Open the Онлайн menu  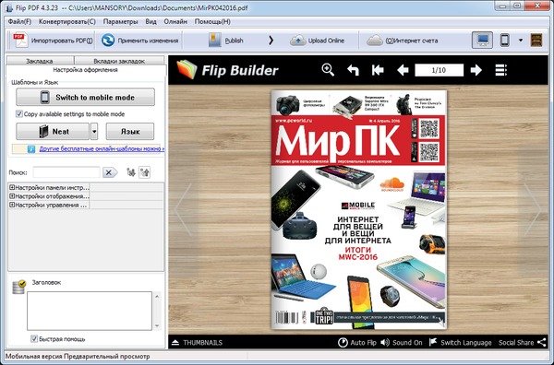tap(175, 21)
